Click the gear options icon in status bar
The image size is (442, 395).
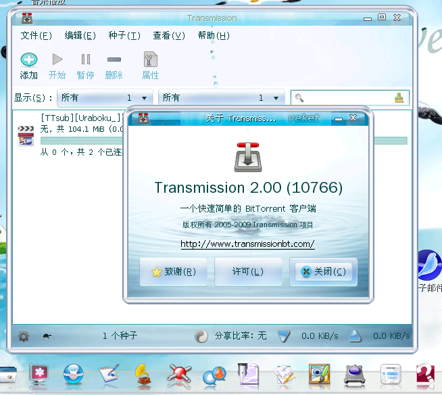click(x=24, y=336)
